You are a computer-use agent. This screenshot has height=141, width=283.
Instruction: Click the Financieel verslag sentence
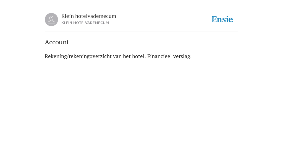(169, 56)
